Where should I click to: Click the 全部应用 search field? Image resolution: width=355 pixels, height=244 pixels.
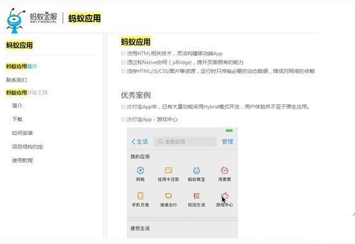tap(185, 142)
